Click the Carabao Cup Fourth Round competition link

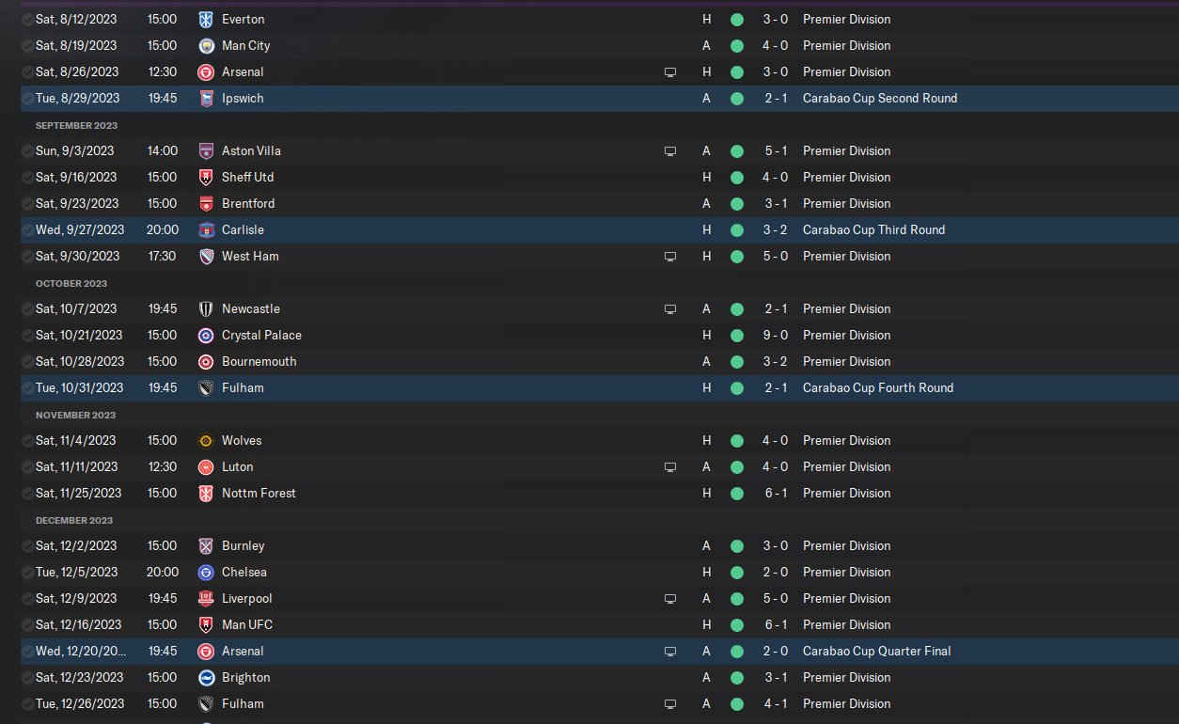(878, 387)
